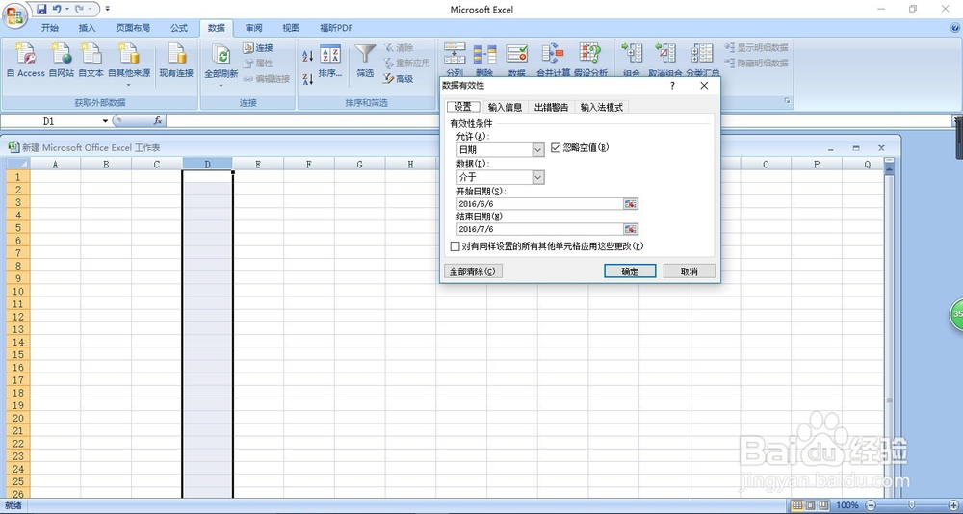Screen dimensions: 963x514
Task: Switch to 出错警告 tab in dialog
Action: [552, 107]
